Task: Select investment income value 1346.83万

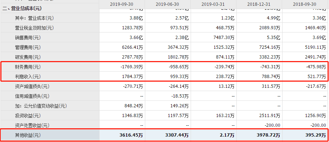Action: [x=133, y=116]
